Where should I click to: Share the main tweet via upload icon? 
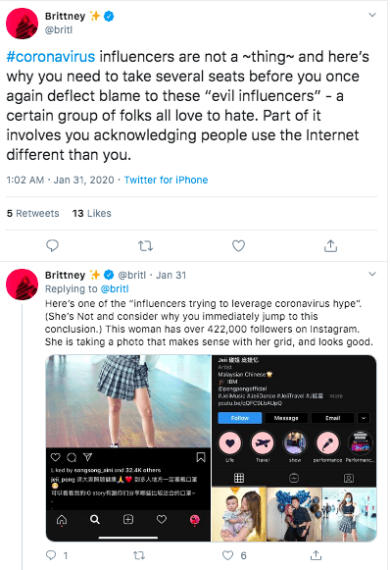330,246
